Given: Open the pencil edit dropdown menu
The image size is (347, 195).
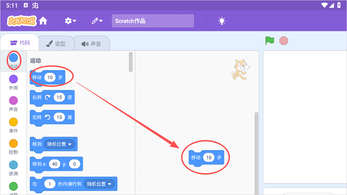Looking at the screenshot, I should 97,21.
